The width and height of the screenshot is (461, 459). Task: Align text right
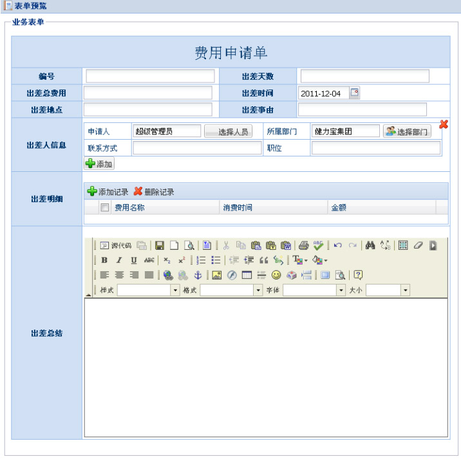click(x=134, y=275)
